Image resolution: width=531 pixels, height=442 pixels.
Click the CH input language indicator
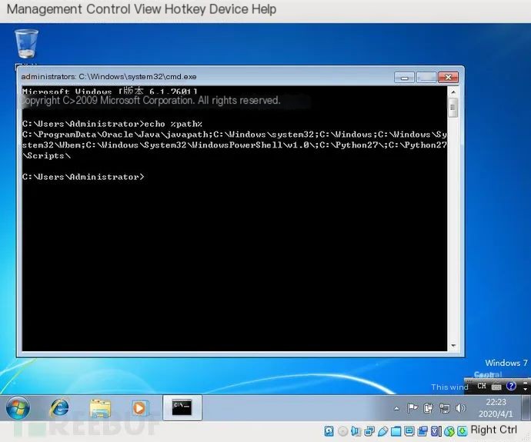(x=482, y=386)
